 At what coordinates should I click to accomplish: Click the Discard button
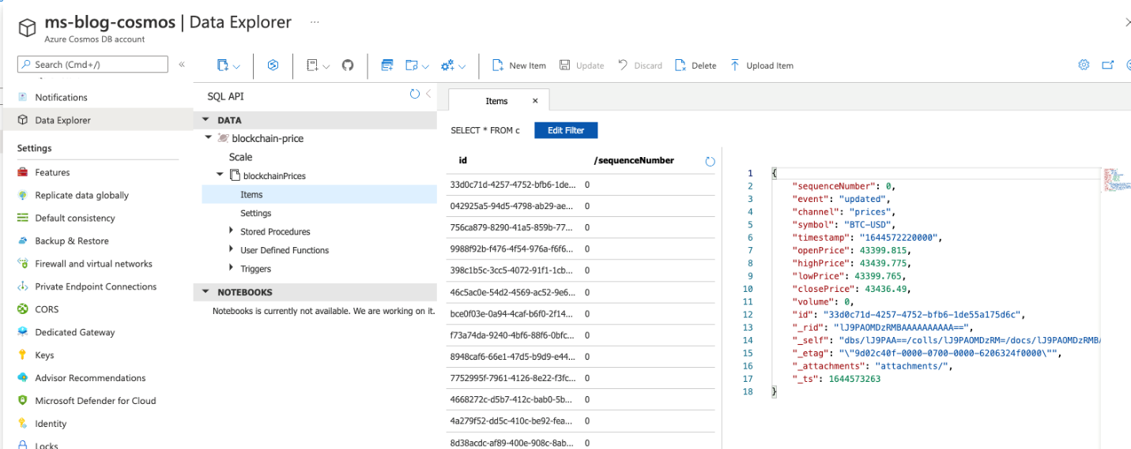[x=640, y=65]
